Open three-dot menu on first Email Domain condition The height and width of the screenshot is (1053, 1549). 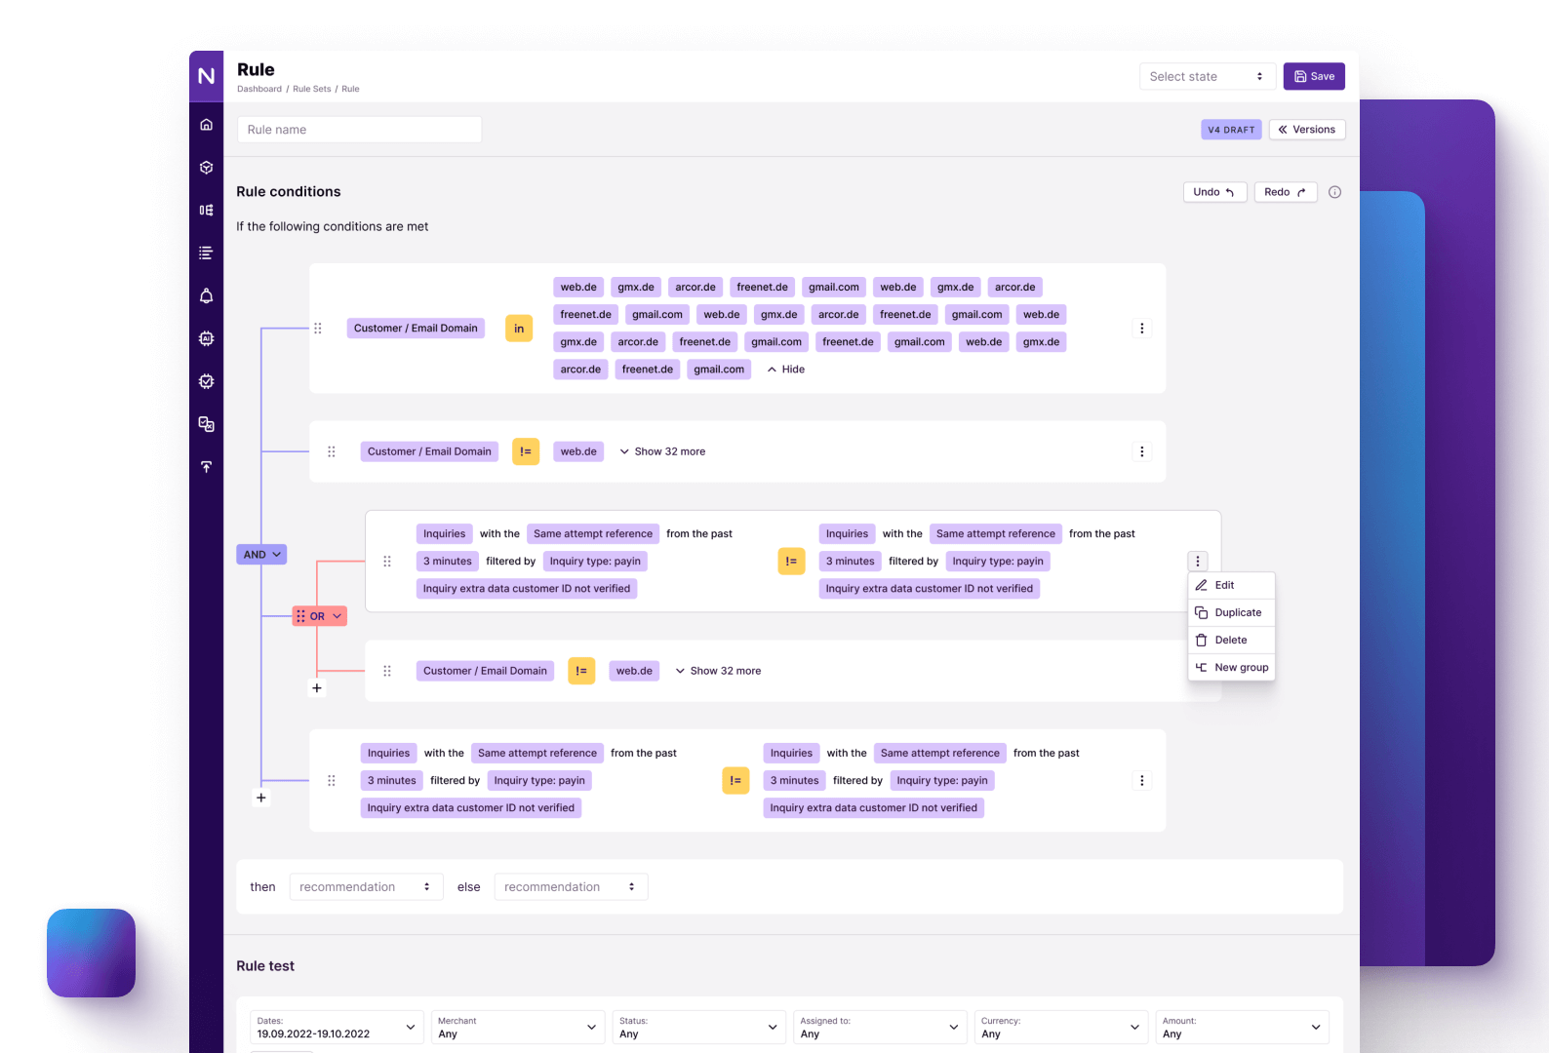1141,329
